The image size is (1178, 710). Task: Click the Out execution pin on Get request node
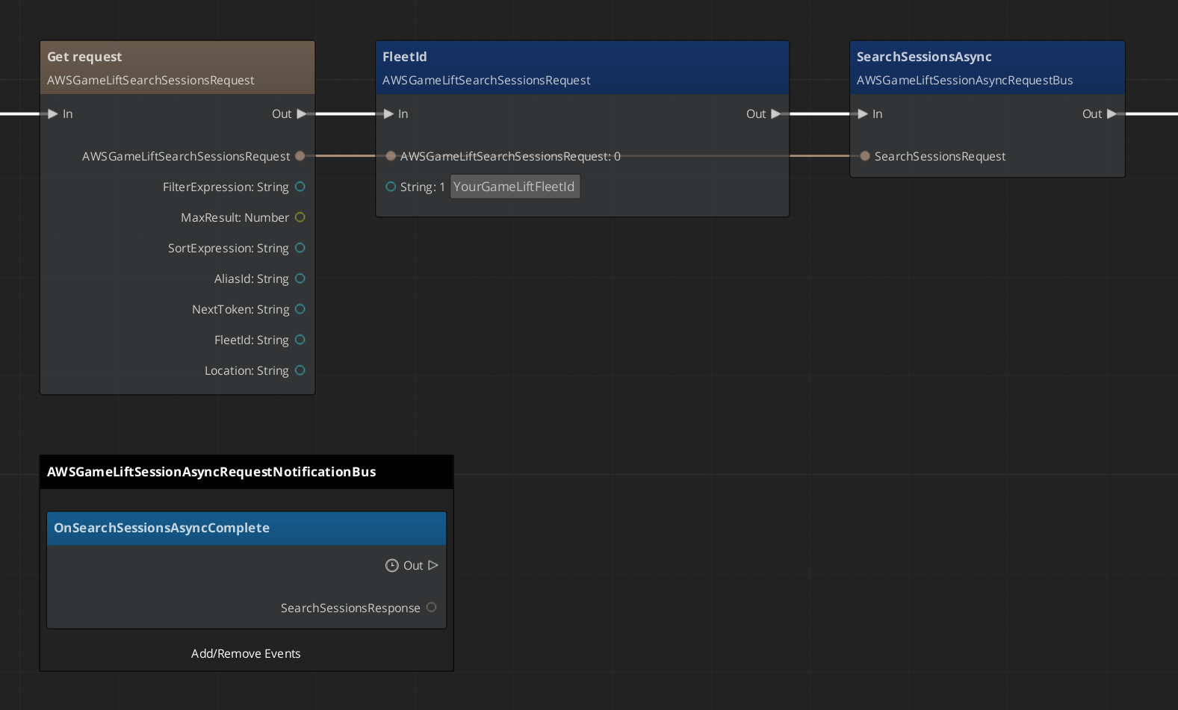tap(301, 114)
